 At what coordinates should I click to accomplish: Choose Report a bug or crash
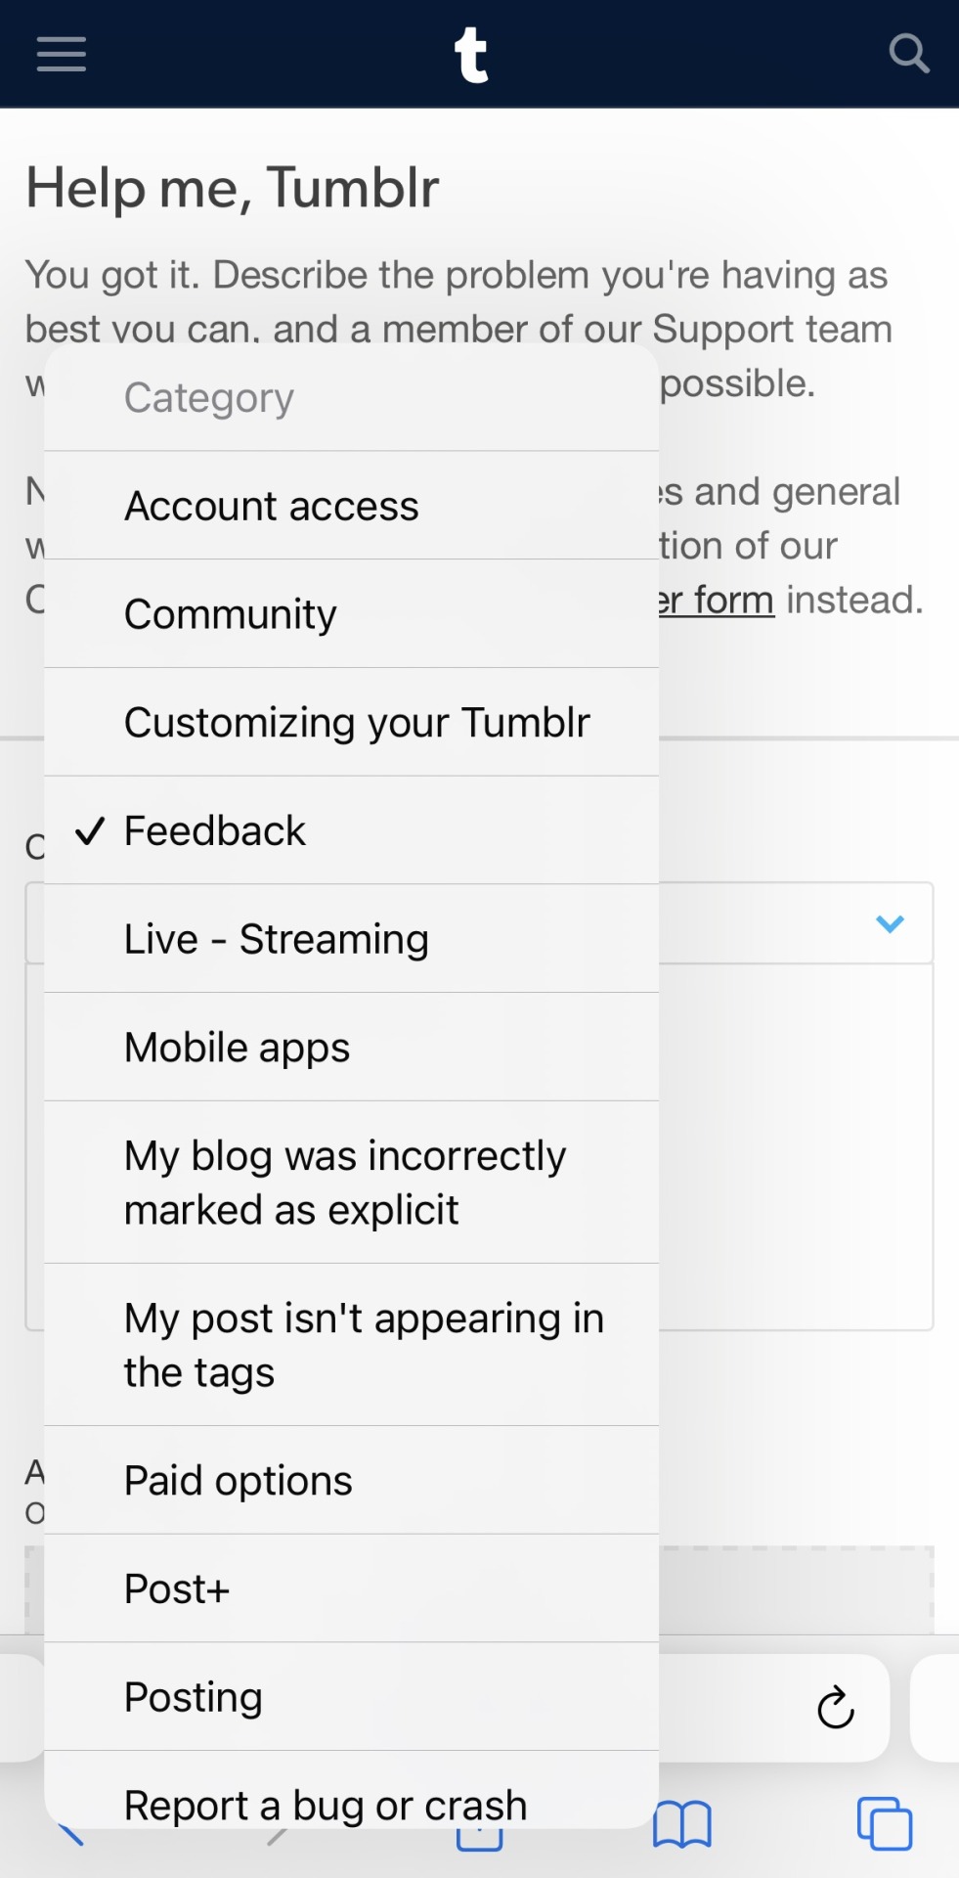pyautogui.click(x=326, y=1805)
